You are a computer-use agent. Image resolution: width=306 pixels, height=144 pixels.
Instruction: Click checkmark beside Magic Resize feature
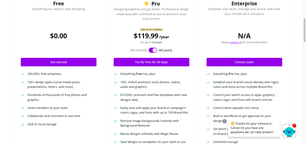pyautogui.click(x=116, y=134)
